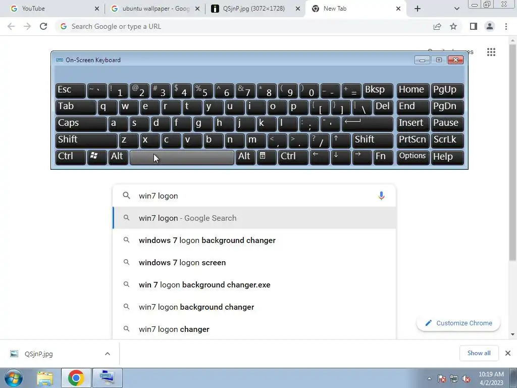
Task: Open File Explorer from the taskbar
Action: 45,378
